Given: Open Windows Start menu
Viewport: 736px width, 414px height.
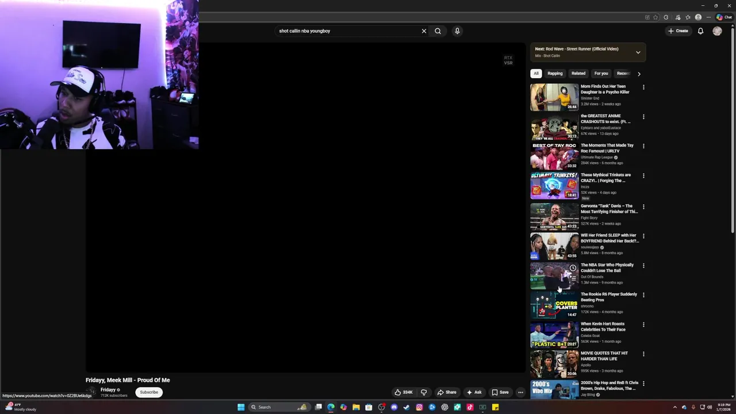Looking at the screenshot, I should point(241,407).
